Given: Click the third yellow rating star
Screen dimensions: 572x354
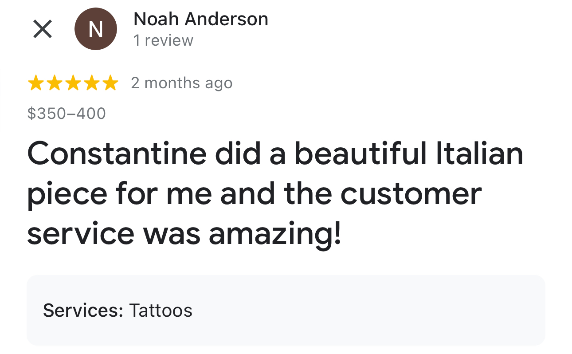Looking at the screenshot, I should tap(73, 83).
